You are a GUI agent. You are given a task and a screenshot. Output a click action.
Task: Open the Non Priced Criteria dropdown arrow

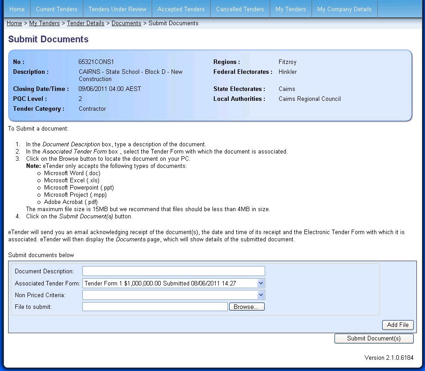(261, 295)
